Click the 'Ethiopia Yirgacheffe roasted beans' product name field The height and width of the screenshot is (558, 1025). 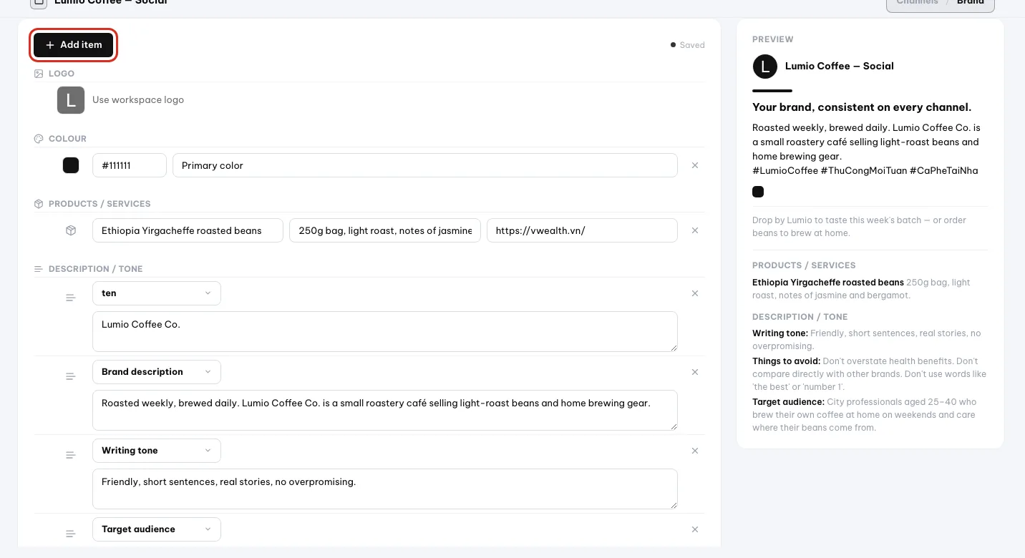click(188, 230)
